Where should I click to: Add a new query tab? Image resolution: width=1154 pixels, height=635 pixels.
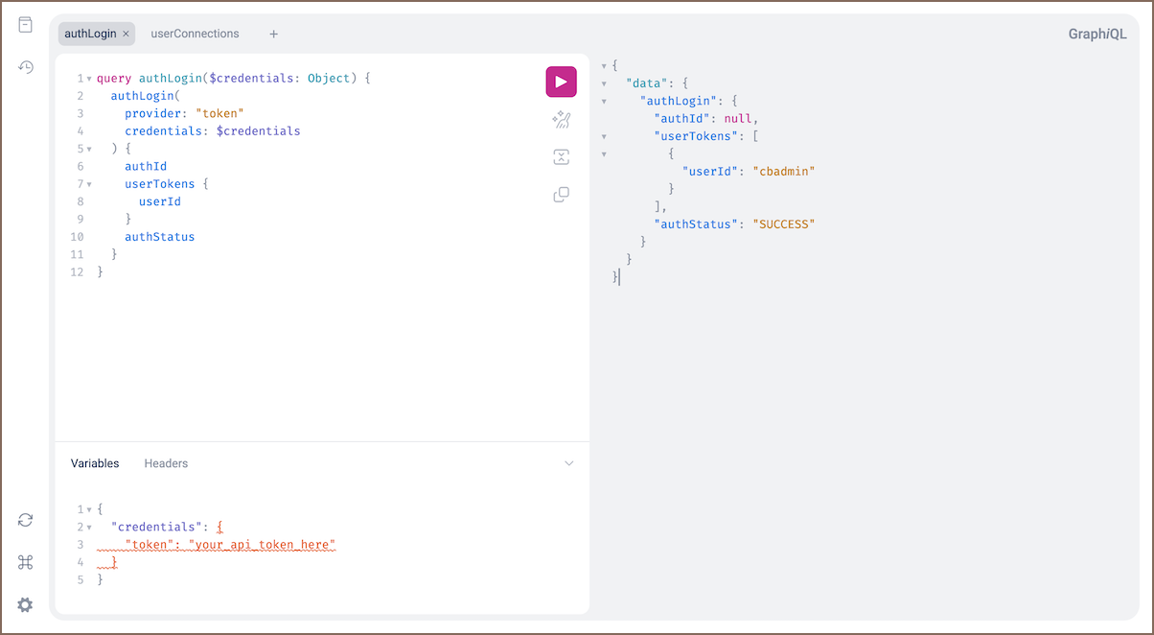click(x=273, y=35)
